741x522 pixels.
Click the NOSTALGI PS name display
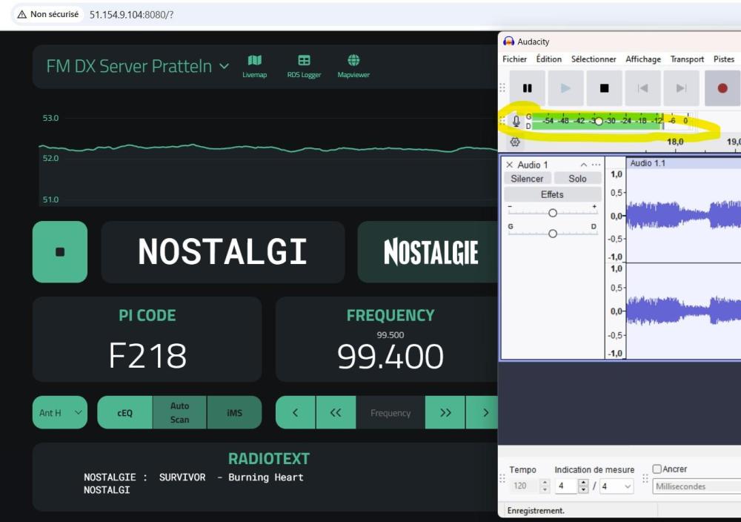[222, 252]
